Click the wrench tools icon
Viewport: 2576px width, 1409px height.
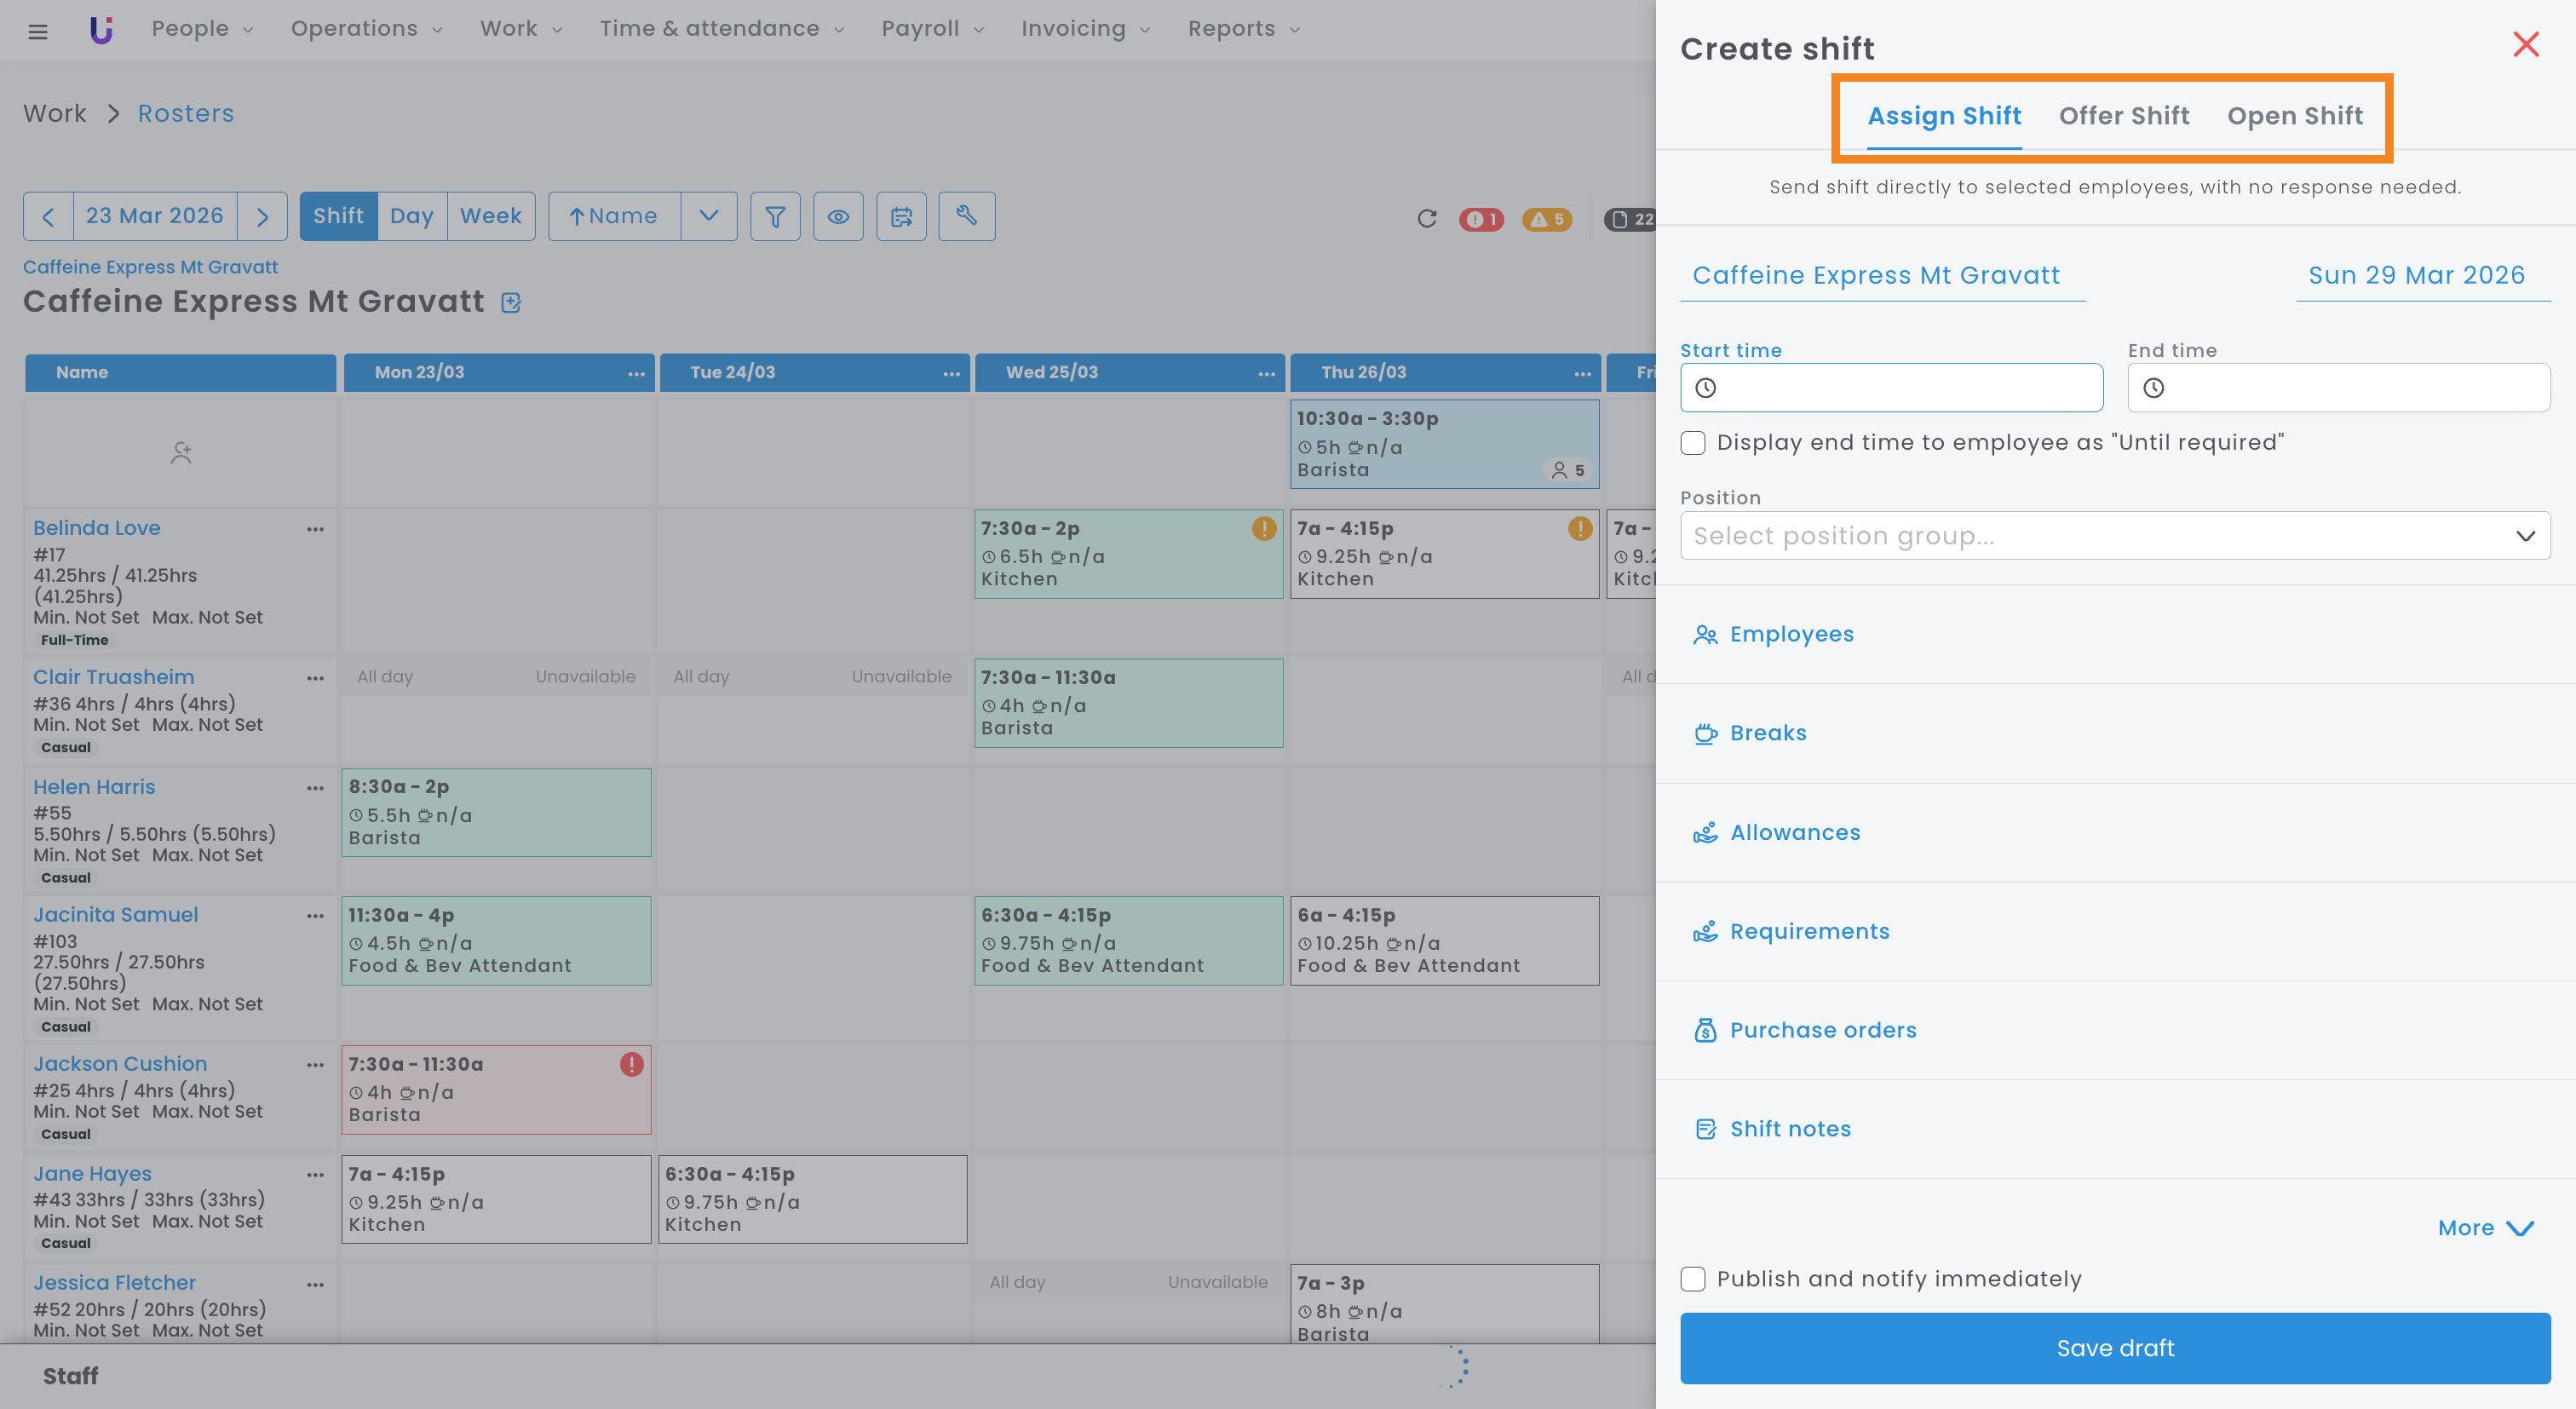(x=966, y=216)
